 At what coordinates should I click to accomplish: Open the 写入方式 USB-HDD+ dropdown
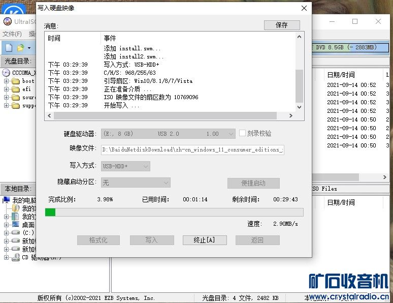(125, 166)
